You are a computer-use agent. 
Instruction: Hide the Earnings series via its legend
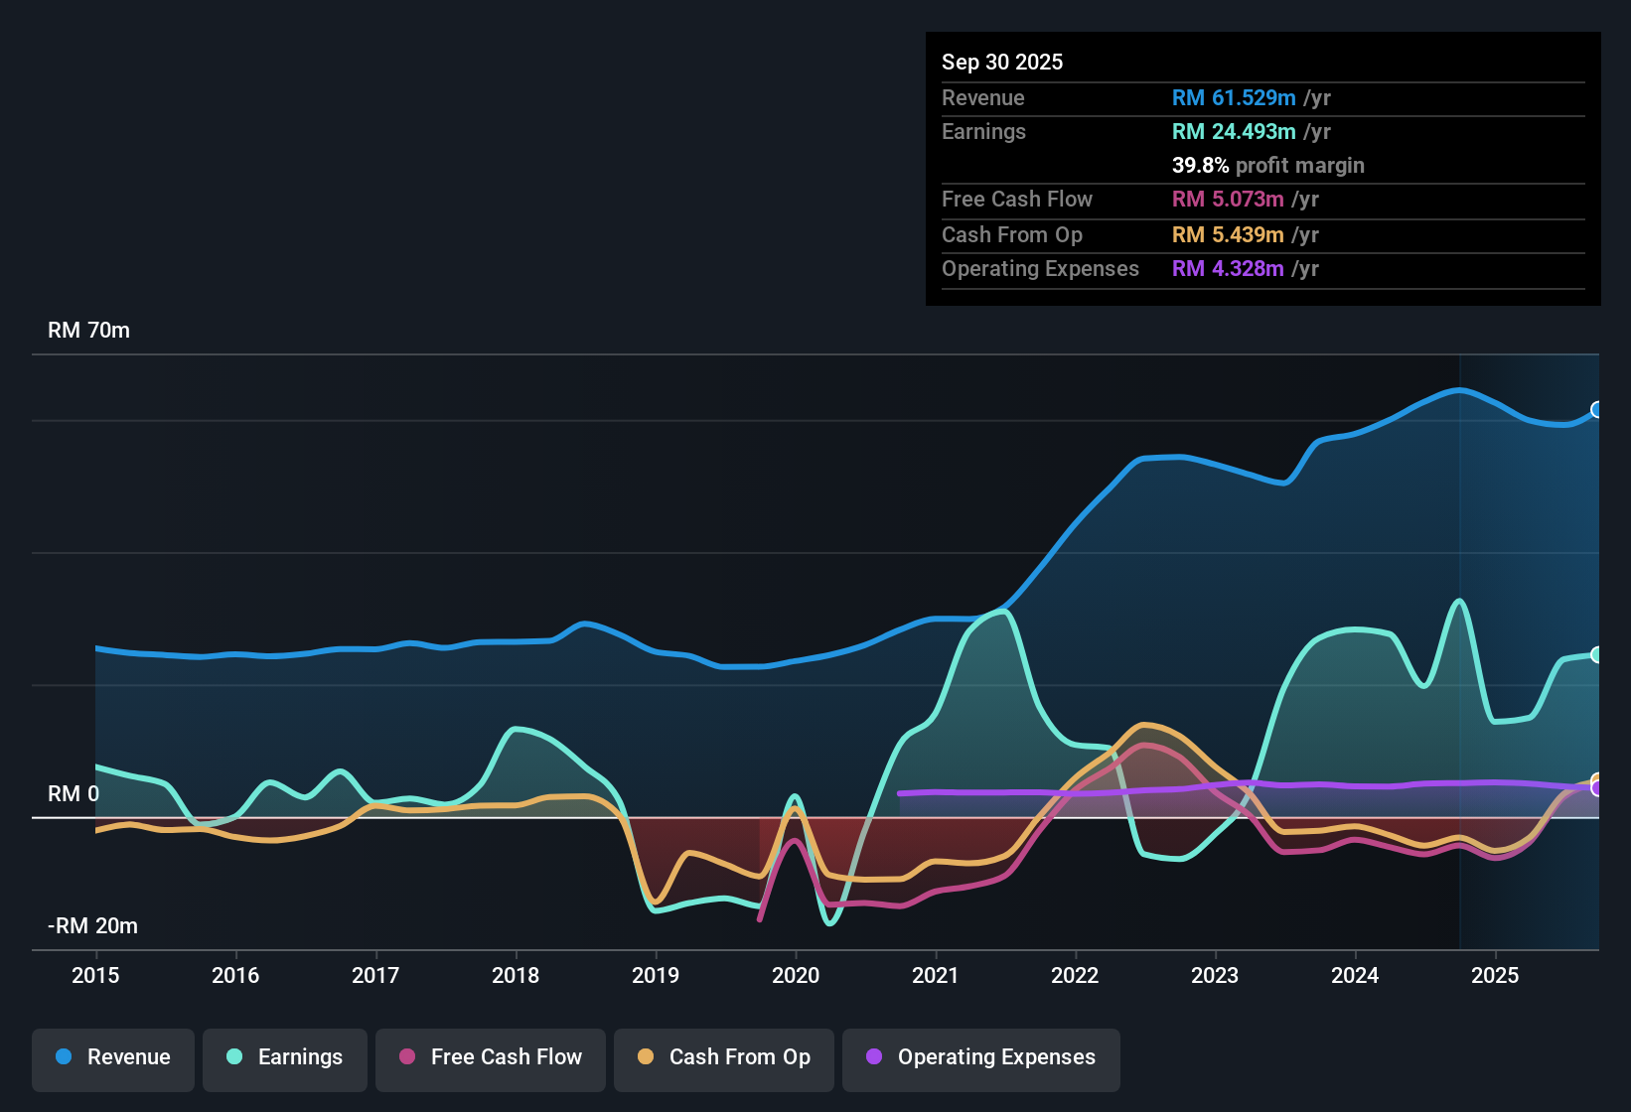coord(284,1057)
